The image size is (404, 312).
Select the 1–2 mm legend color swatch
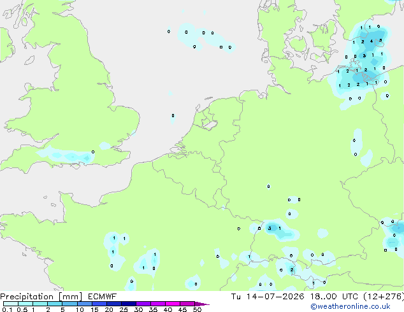pos(40,304)
